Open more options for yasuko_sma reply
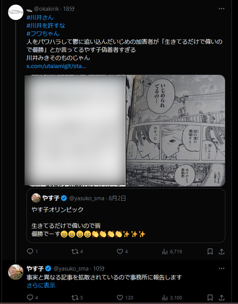Screen dimensions: 238x304 click(221, 269)
